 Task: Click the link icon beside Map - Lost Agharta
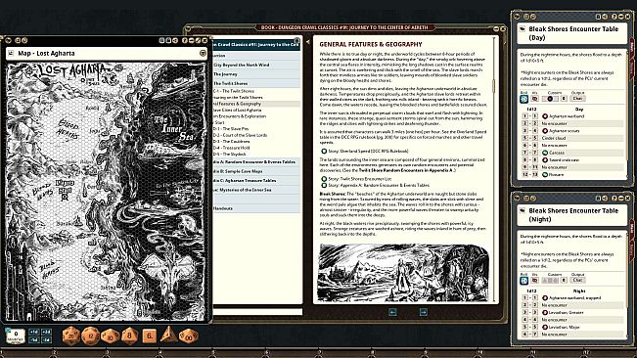click(x=11, y=53)
